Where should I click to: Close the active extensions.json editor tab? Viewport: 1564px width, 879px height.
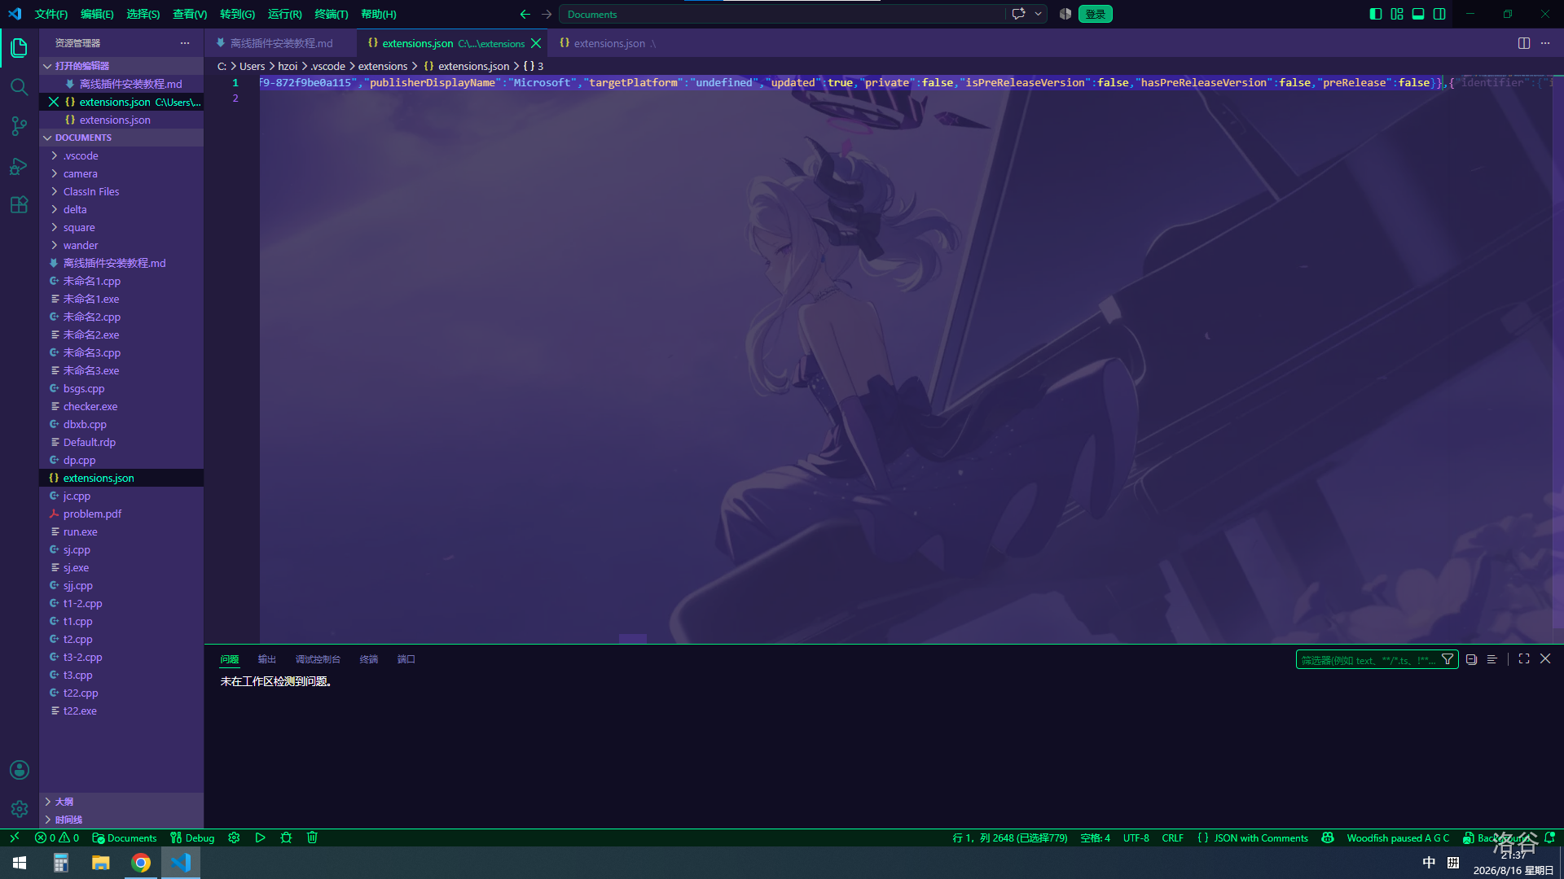536,43
